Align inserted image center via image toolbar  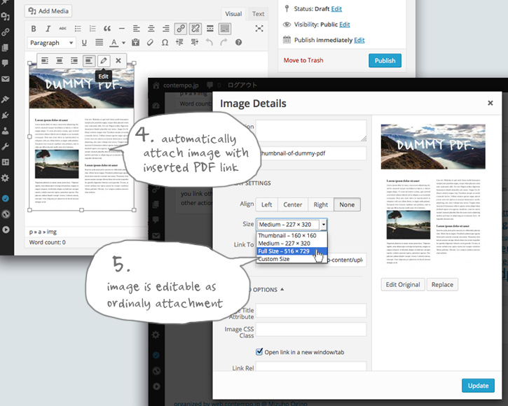tap(60, 60)
